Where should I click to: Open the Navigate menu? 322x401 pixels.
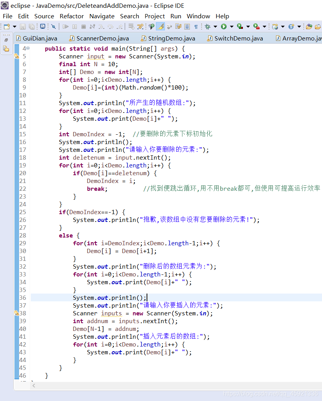tap(102, 16)
